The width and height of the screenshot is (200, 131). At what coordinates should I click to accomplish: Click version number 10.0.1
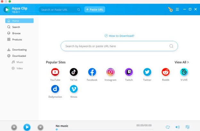(x=16, y=12)
